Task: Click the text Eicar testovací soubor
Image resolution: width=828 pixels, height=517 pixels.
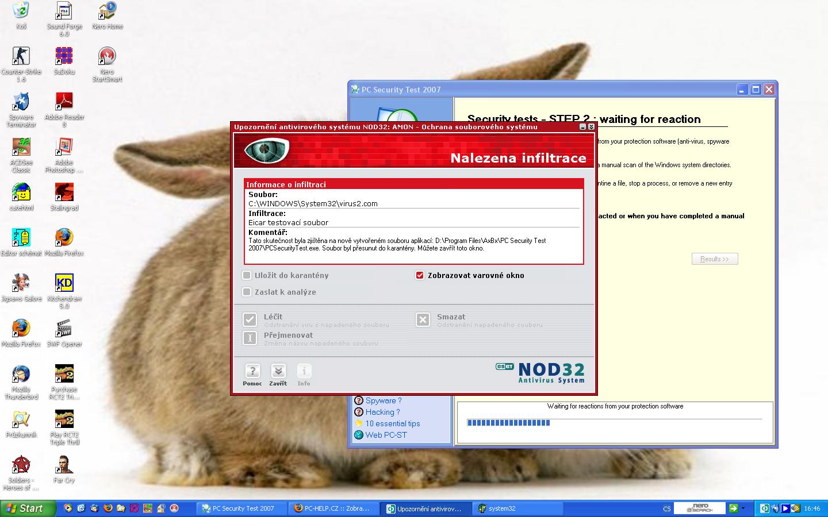Action: [x=288, y=222]
